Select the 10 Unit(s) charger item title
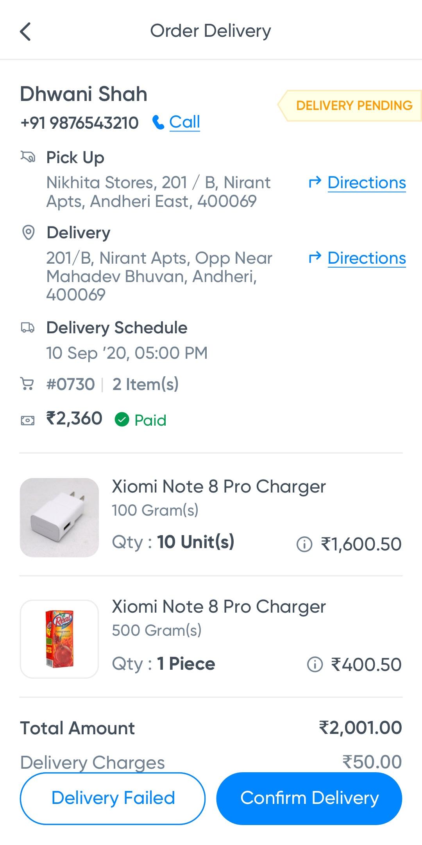Image resolution: width=422 pixels, height=845 pixels. tap(219, 487)
